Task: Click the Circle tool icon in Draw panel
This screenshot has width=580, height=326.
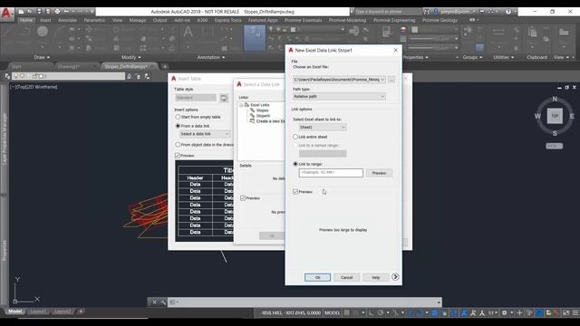Action: pos(43,32)
